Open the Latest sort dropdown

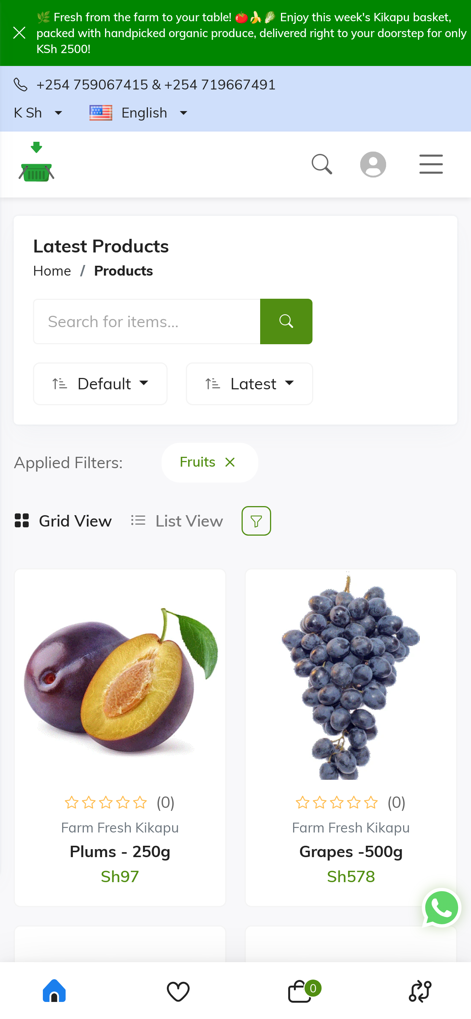[250, 384]
